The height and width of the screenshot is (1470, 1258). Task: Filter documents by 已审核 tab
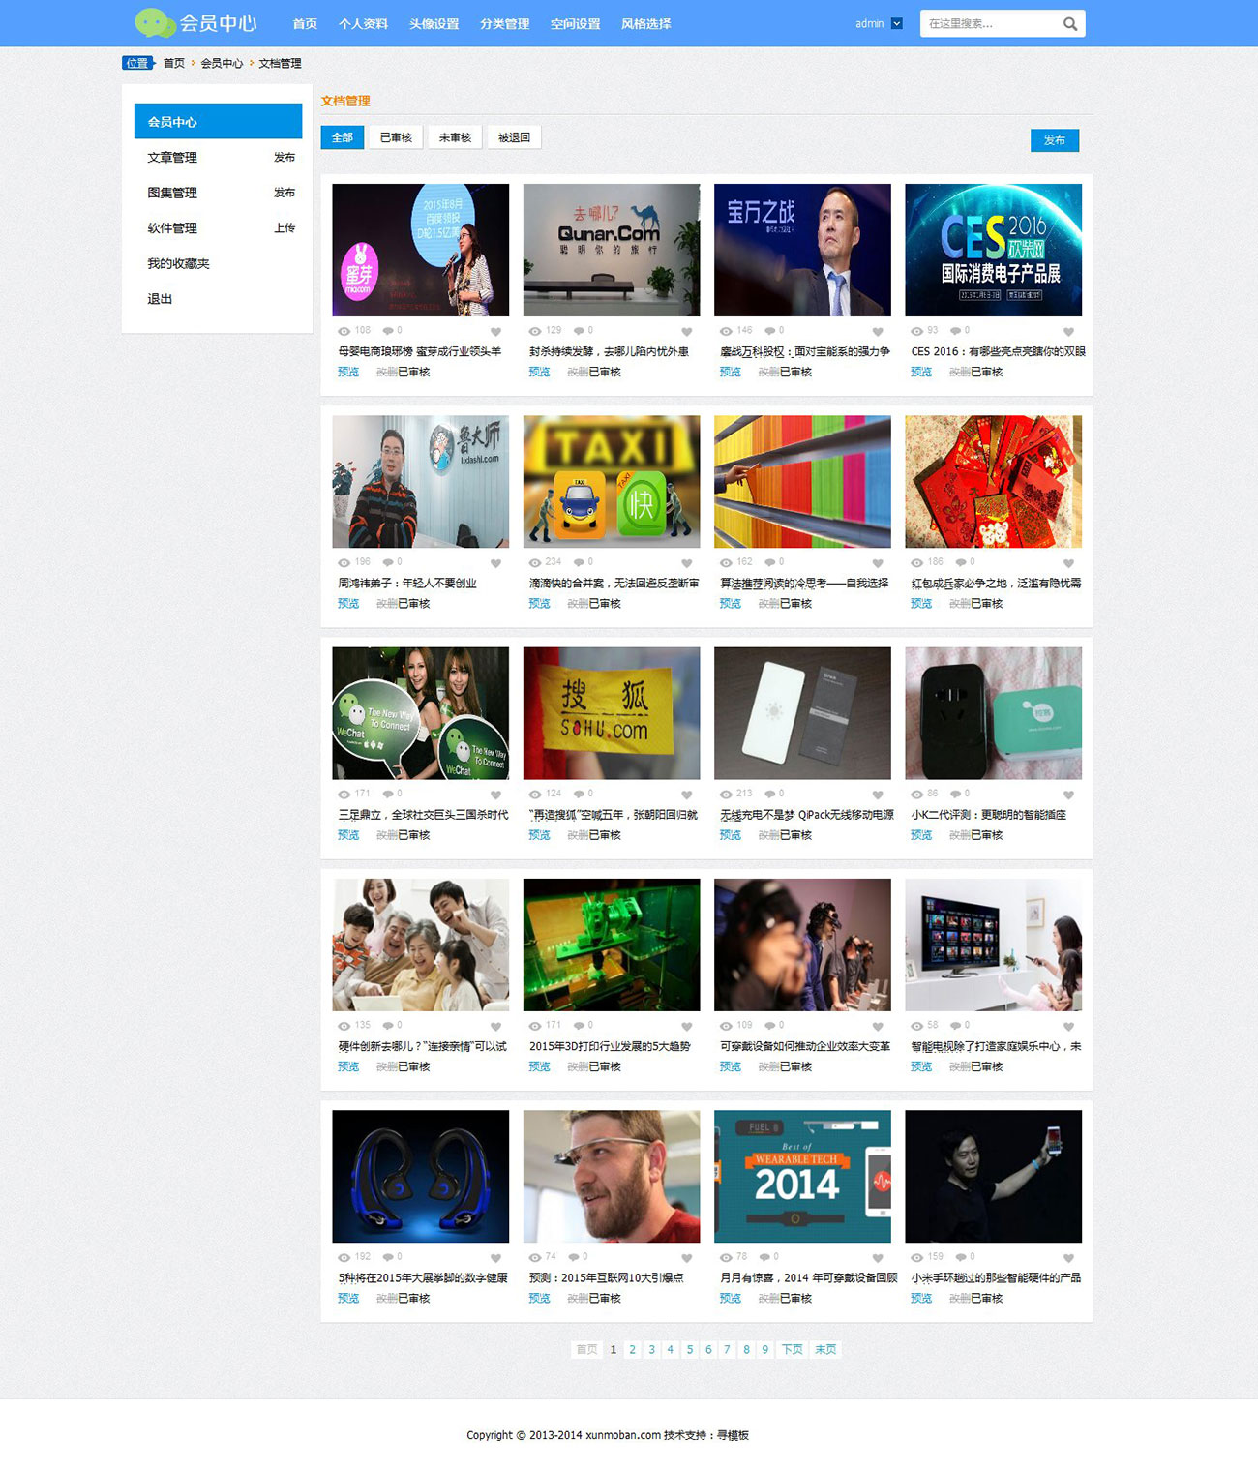[396, 137]
